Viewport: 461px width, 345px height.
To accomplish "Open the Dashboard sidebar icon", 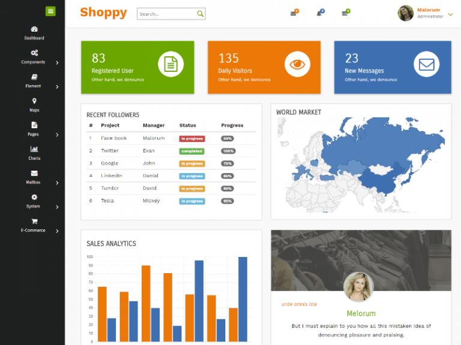I will click(34, 29).
